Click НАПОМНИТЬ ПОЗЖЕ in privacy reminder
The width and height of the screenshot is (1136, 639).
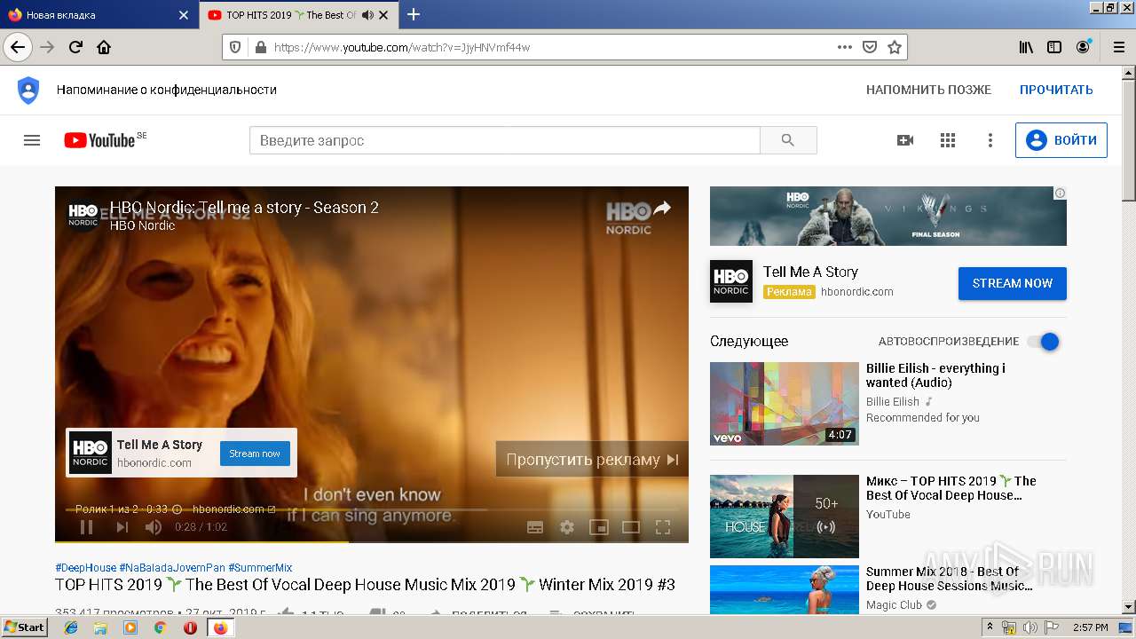tap(928, 90)
